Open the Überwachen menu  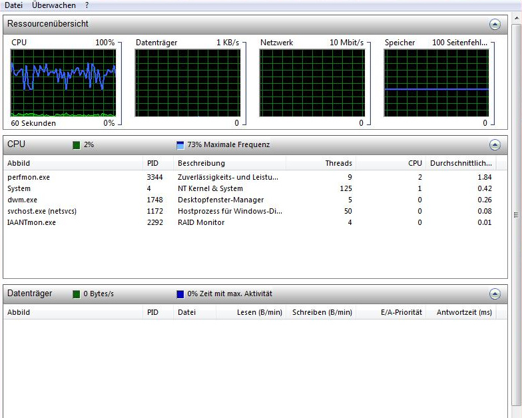(x=53, y=5)
